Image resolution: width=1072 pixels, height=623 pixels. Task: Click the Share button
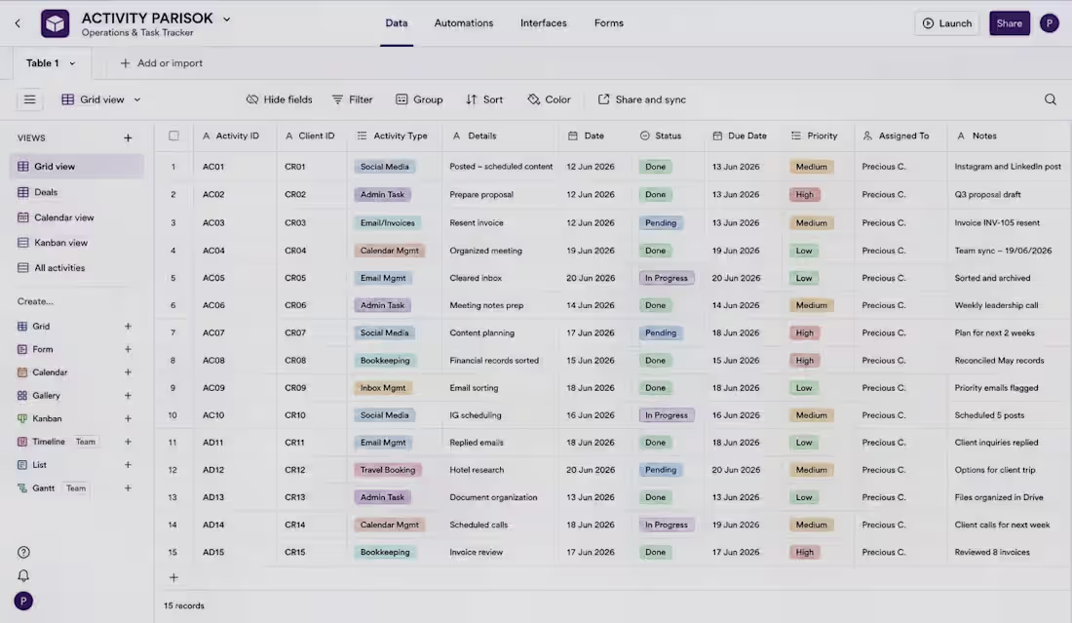click(x=1009, y=23)
